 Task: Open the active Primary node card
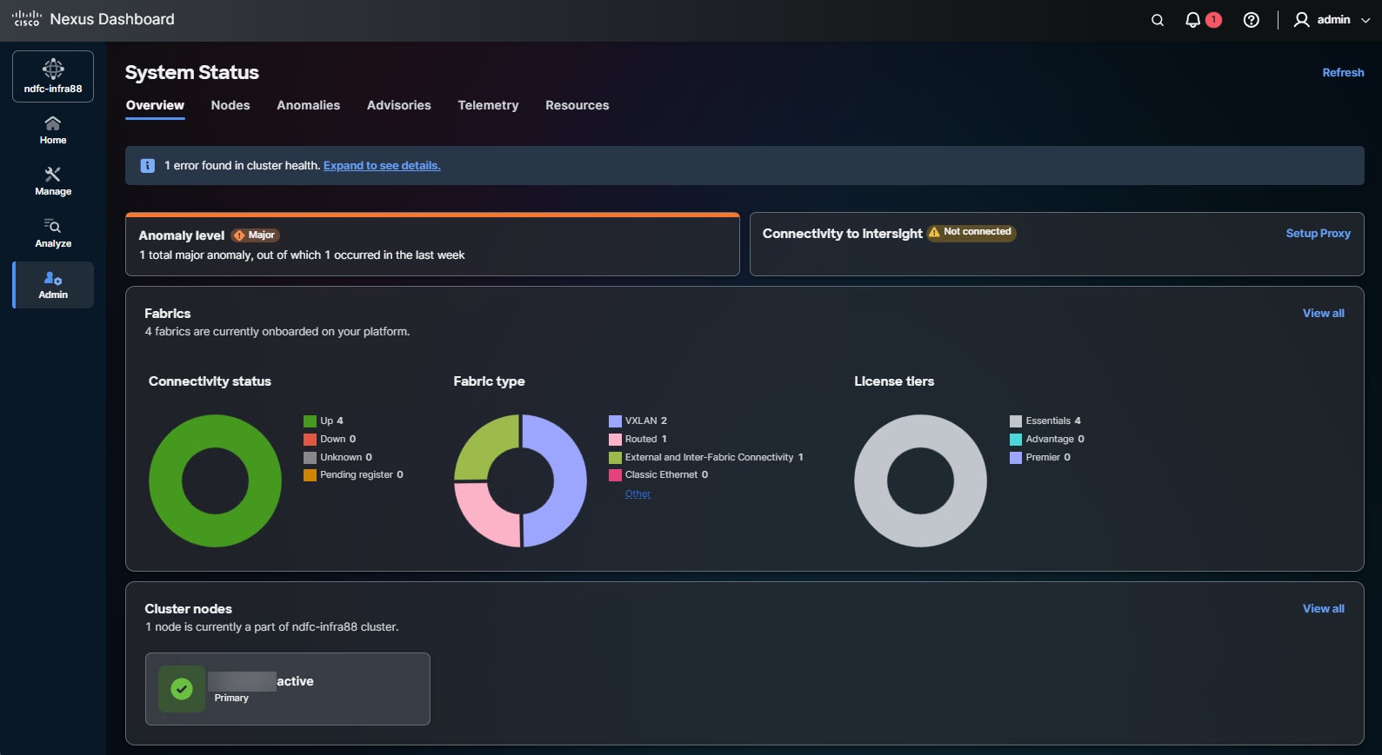(287, 689)
